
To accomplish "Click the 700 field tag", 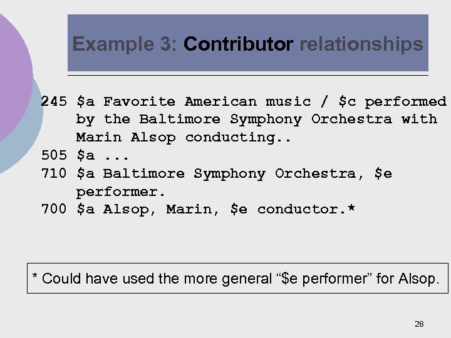I will click(53, 209).
